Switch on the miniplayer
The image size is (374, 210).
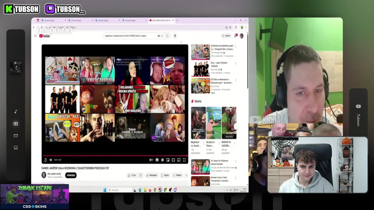click(168, 160)
